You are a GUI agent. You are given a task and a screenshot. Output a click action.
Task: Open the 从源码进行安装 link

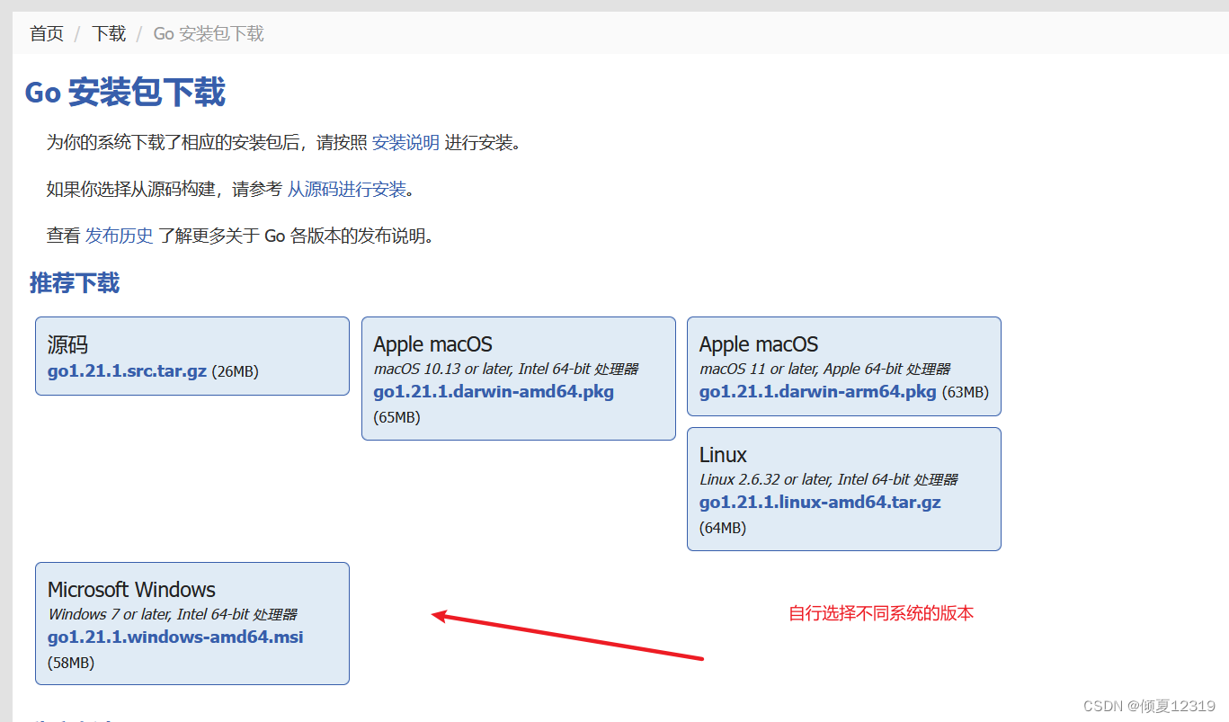[x=347, y=189]
